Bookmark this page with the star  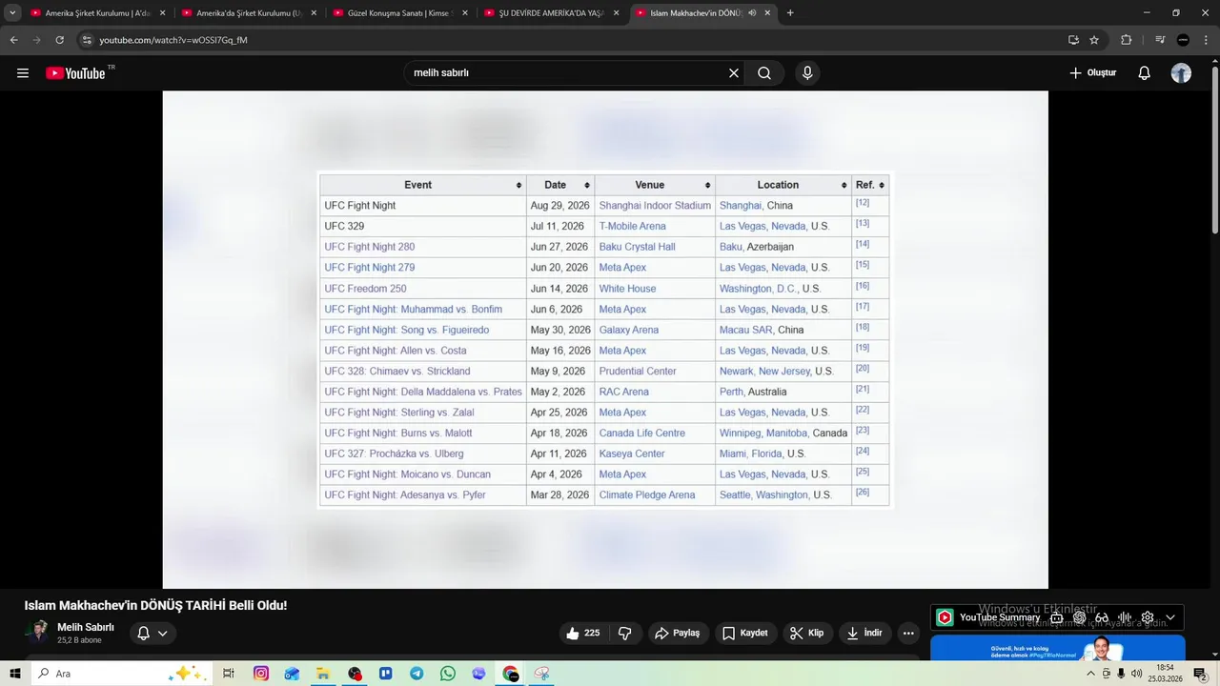click(x=1094, y=40)
